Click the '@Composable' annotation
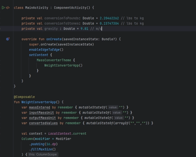The image size is (196, 157). (x=24, y=97)
